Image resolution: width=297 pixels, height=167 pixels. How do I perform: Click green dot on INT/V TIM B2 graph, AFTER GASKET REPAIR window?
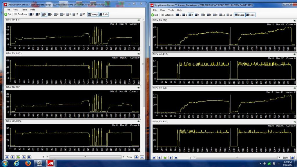click(x=138, y=88)
